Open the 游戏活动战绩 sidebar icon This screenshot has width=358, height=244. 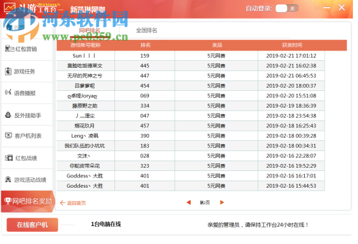8,179
